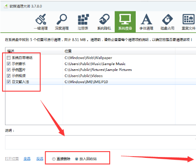Screen dimensions: 196x165
Task: Click the 日文输入法 row label
Action: click(x=21, y=82)
